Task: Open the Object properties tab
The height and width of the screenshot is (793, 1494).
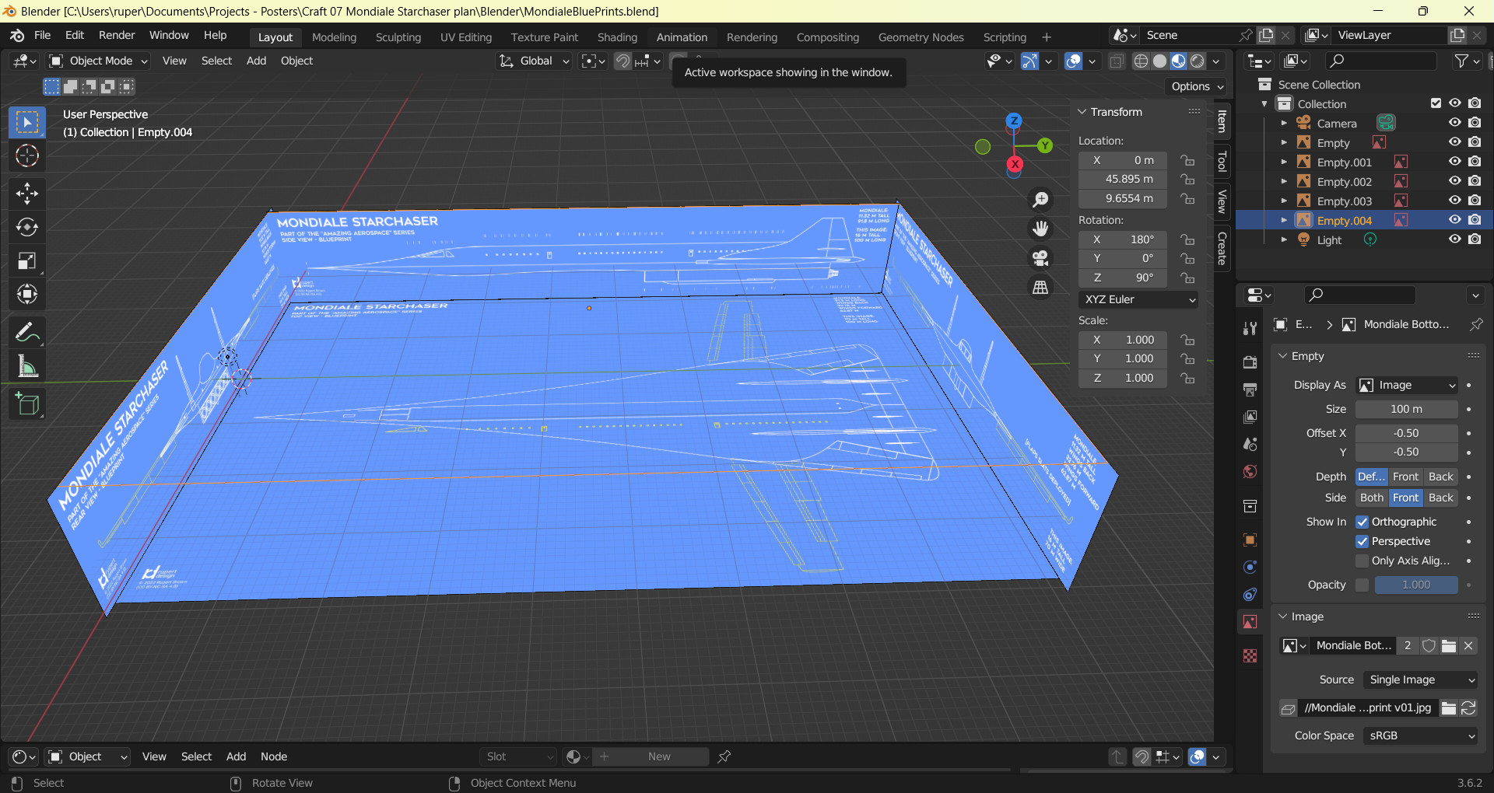Action: [1250, 540]
